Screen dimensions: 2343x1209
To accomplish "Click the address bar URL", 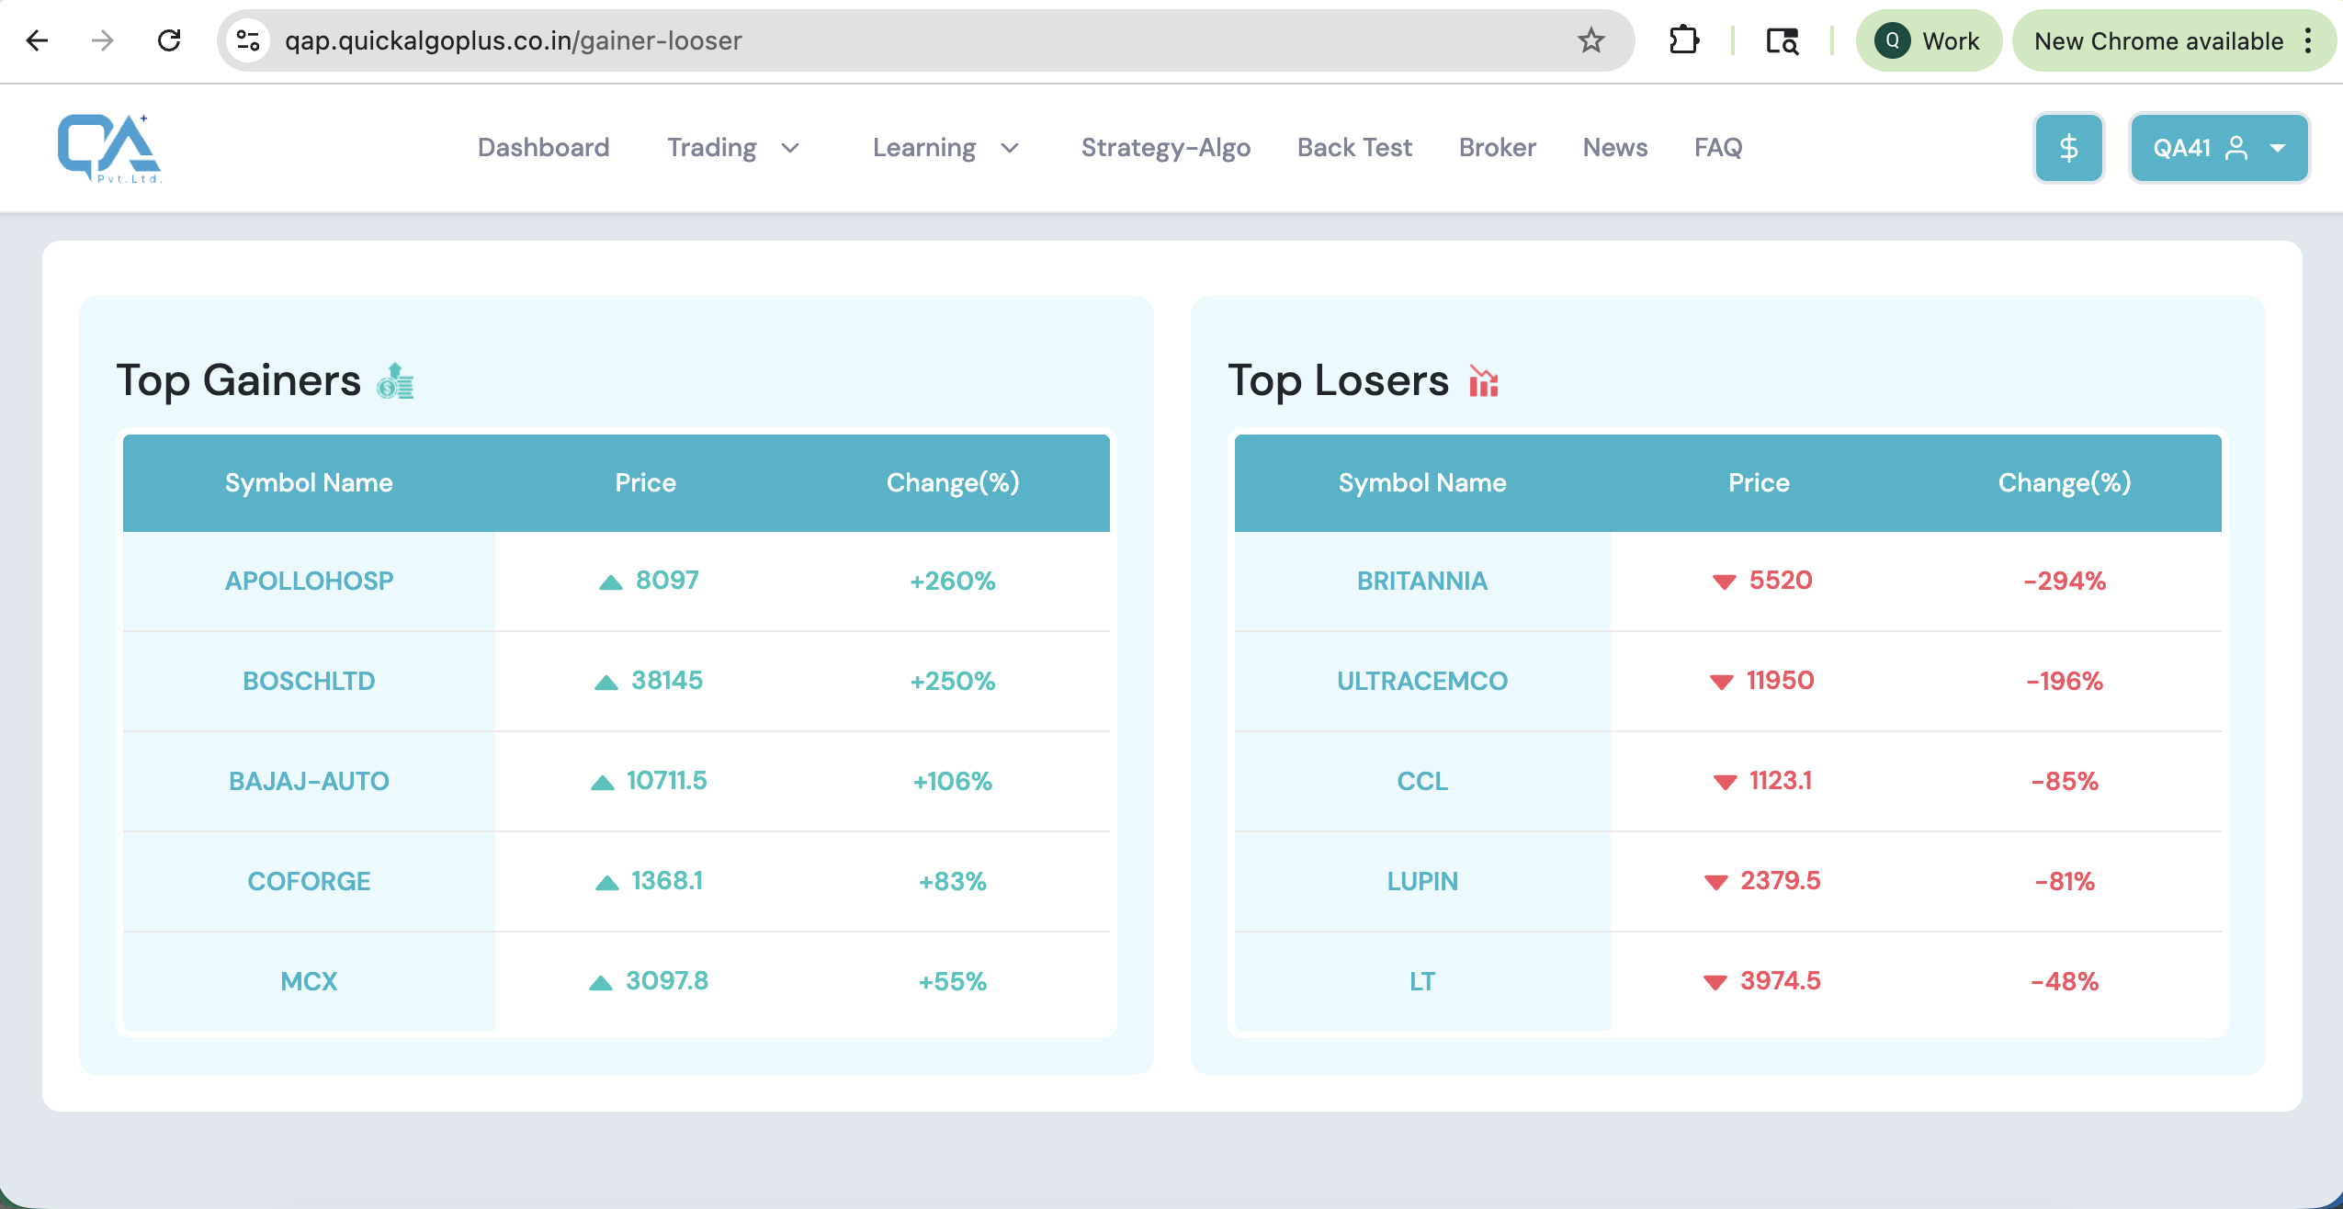I will [x=513, y=40].
